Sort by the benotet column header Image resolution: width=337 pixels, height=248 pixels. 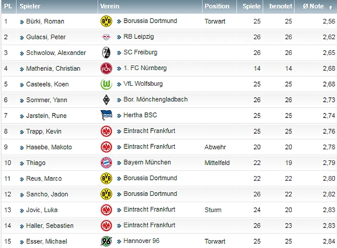281,6
